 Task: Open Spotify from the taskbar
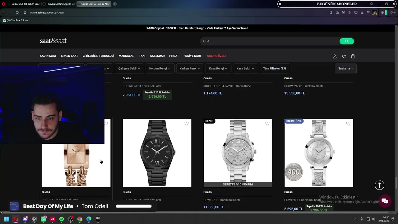tap(62, 219)
